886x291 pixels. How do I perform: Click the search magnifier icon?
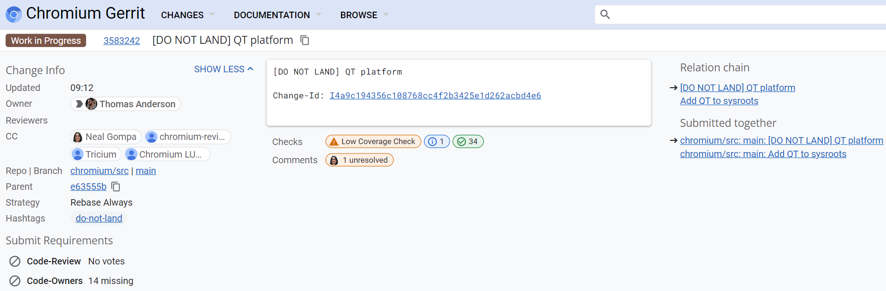[x=605, y=14]
